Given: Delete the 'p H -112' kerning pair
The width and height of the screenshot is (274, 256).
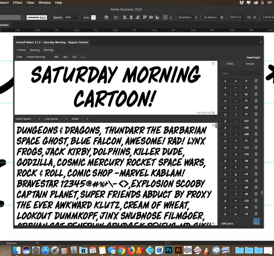Looking at the screenshot, I should pyautogui.click(x=256, y=147).
